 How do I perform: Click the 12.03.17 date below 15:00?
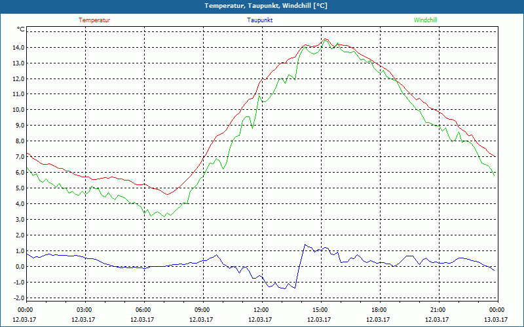coord(319,319)
